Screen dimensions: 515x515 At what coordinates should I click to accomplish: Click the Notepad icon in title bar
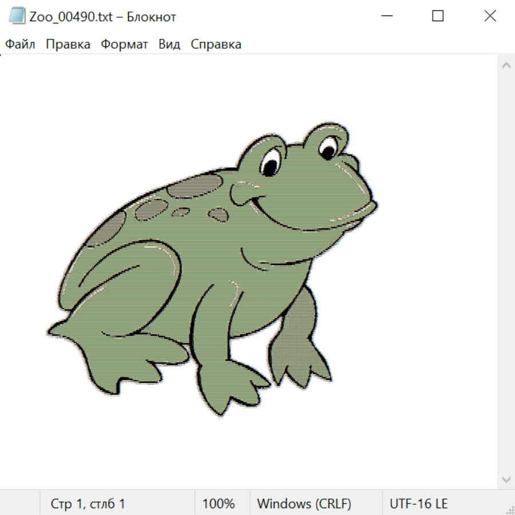(x=17, y=16)
